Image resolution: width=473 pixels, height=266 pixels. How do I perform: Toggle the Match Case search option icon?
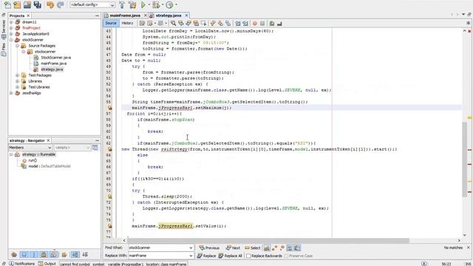[x=267, y=248]
